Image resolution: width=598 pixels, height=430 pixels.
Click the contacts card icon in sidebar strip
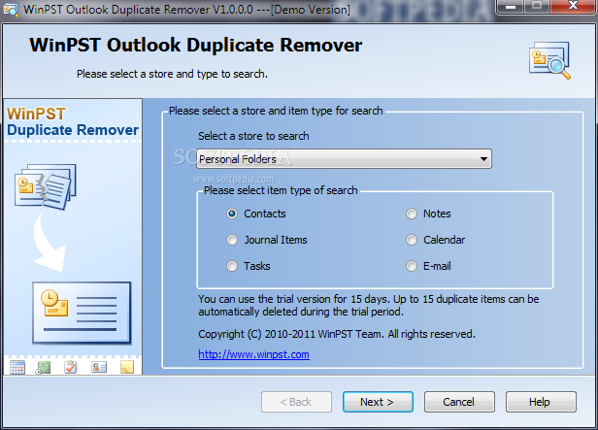pos(99,367)
